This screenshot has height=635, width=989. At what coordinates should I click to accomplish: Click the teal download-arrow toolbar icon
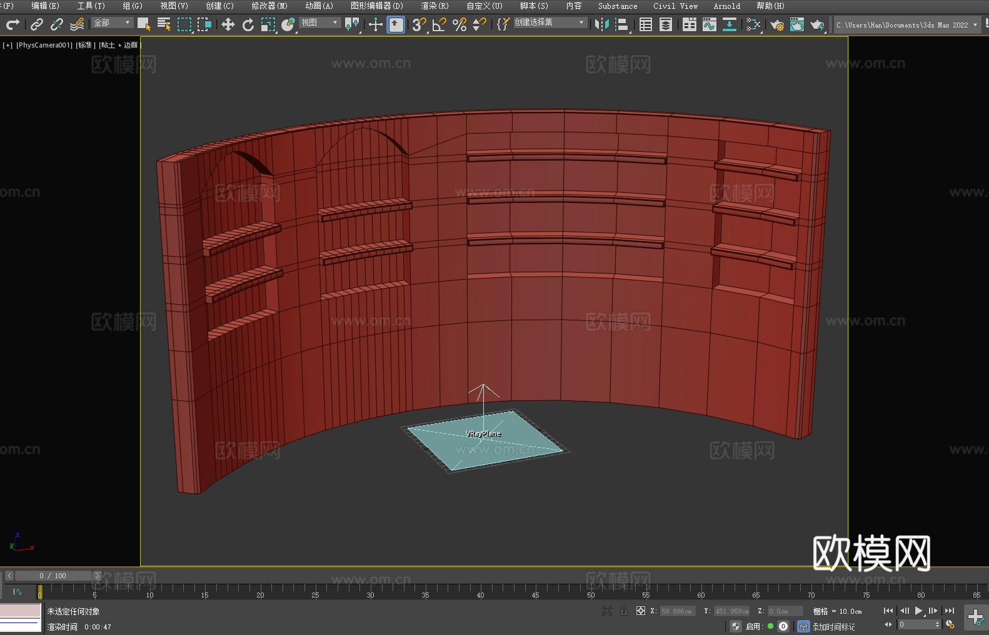[730, 24]
